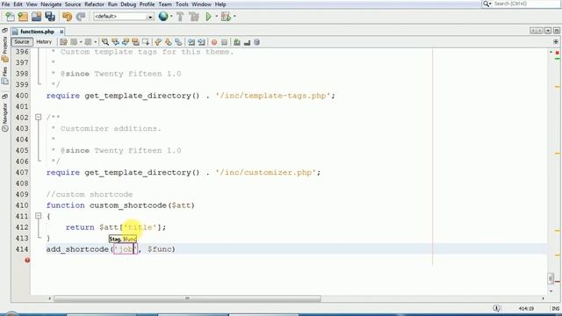
Task: Close the functions.php tab
Action: click(61, 32)
